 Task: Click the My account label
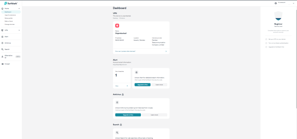pos(281,2)
